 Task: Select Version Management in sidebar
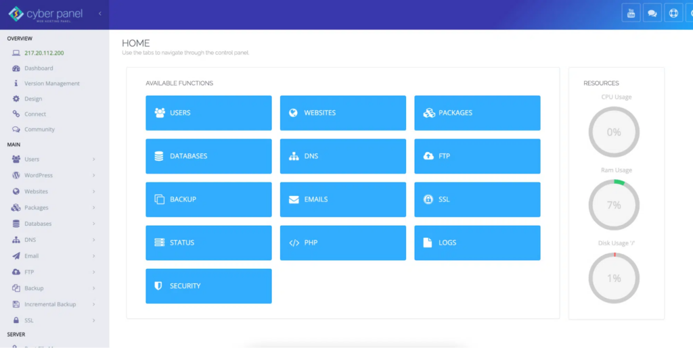(x=51, y=84)
